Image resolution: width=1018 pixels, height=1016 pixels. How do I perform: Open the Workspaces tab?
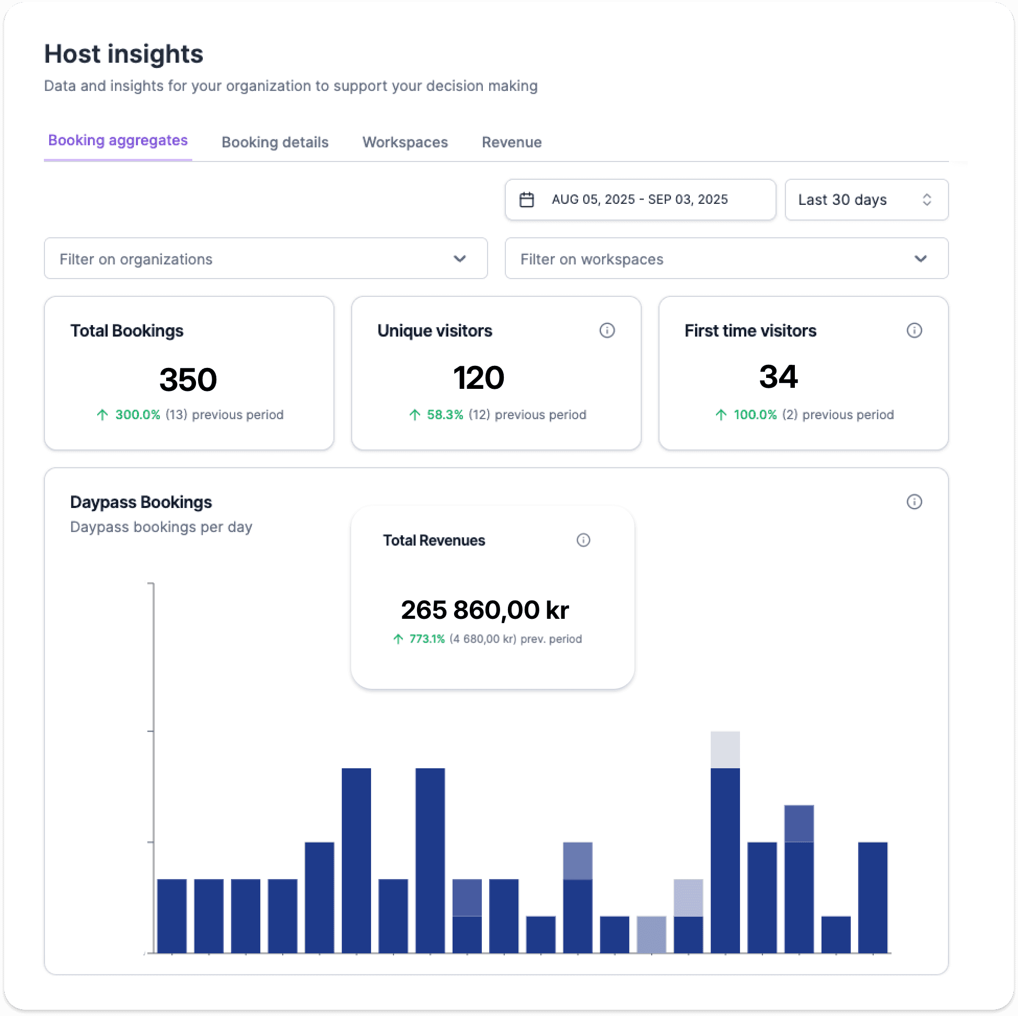tap(404, 142)
